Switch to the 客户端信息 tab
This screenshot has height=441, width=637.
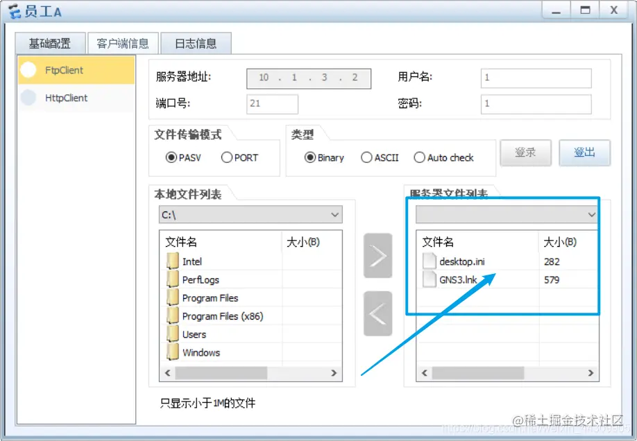click(x=123, y=44)
